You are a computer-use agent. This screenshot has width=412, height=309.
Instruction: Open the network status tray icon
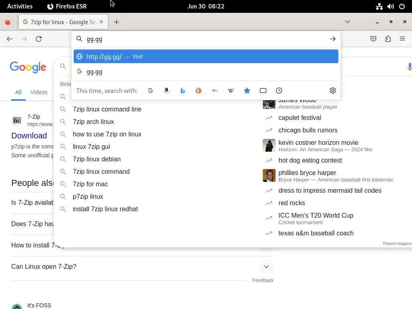pos(379,6)
